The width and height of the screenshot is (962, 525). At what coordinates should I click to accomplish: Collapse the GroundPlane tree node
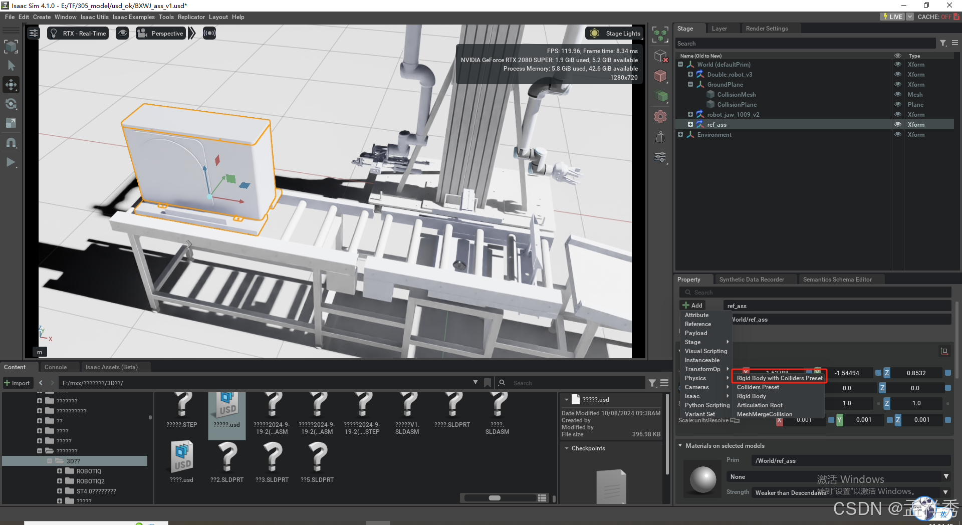pyautogui.click(x=690, y=84)
